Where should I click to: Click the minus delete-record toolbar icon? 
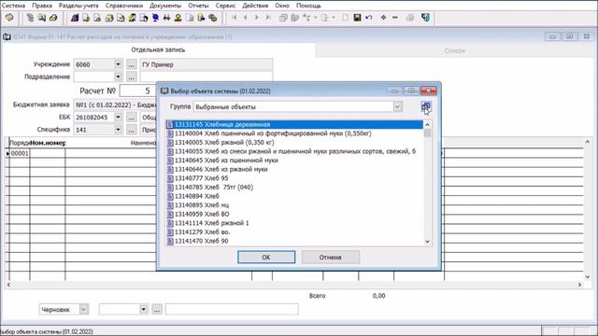[394, 18]
